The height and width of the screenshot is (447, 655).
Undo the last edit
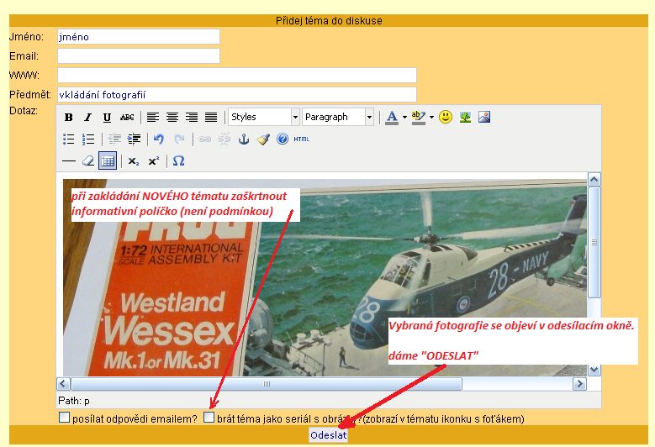159,139
